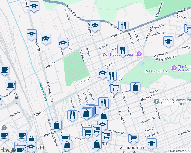
Task: Select the school marker near Hoffer St
Action: 168,42
